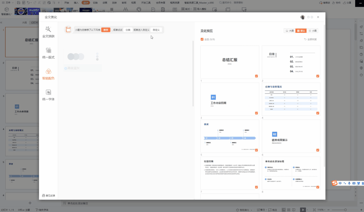
Task: Click the user avatar in dialog header
Action: point(303,17)
